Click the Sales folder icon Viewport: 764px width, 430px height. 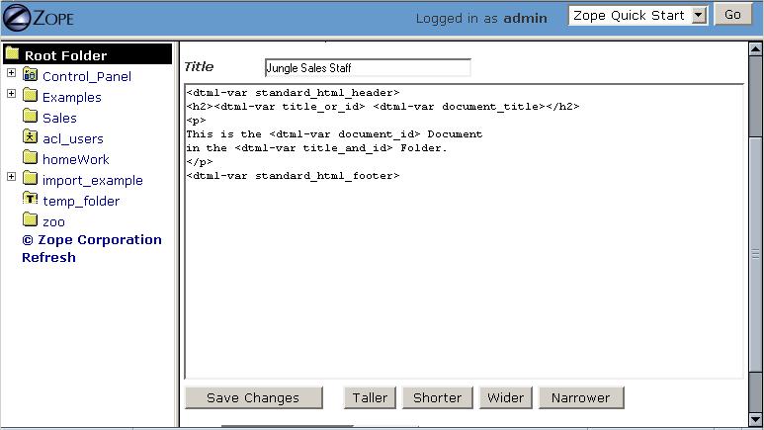31,117
